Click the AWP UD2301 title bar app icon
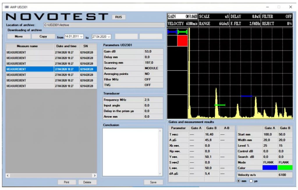 7,7
